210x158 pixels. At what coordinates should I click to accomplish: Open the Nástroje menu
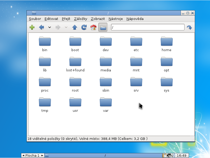point(115,19)
